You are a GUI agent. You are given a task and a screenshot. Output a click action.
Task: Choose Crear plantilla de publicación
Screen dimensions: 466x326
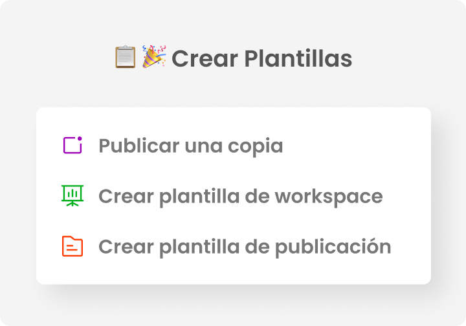244,246
